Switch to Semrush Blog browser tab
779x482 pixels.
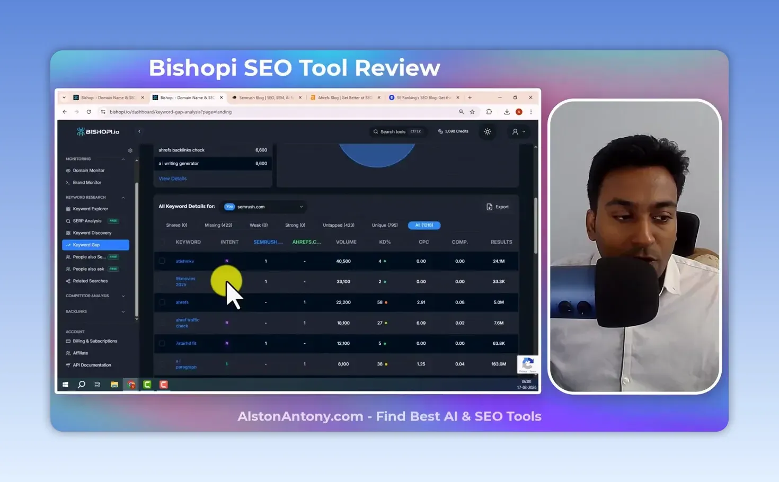click(267, 97)
